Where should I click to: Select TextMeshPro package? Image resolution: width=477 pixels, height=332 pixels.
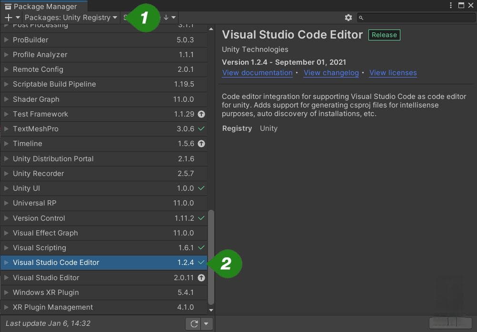104,128
